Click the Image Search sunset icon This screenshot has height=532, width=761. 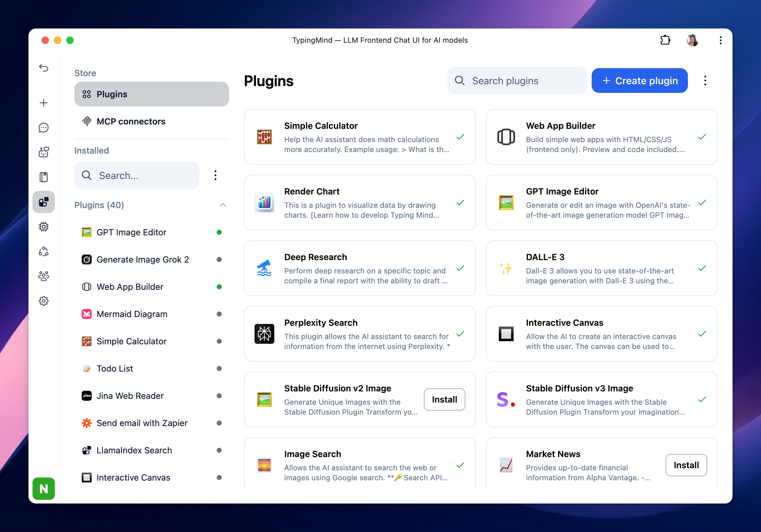(264, 465)
